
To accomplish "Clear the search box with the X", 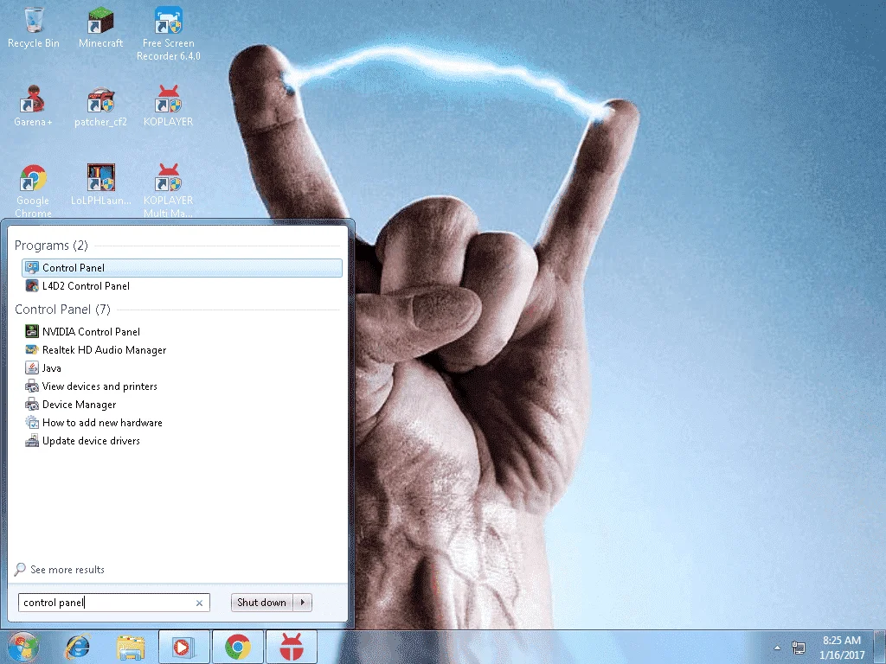I will coord(199,603).
